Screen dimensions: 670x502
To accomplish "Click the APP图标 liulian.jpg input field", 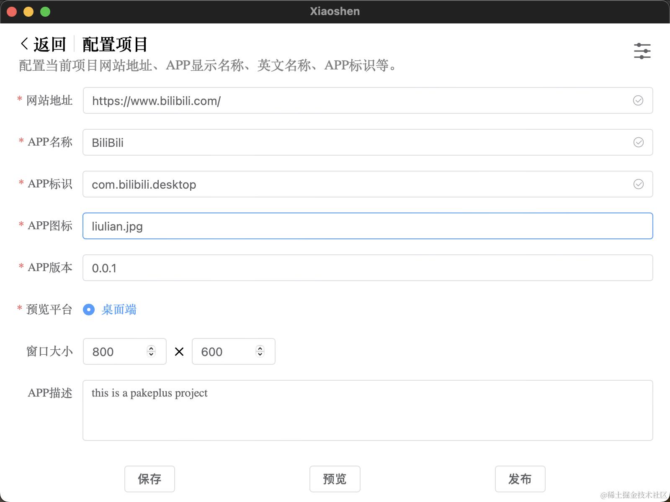I will pyautogui.click(x=368, y=226).
